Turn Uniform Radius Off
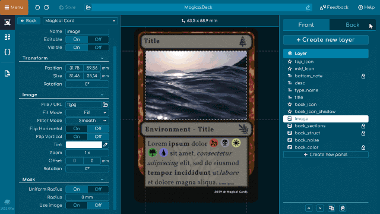 tap(98, 189)
